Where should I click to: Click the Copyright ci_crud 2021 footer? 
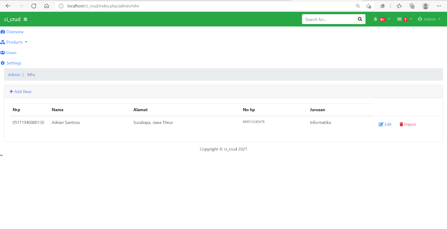(223, 149)
